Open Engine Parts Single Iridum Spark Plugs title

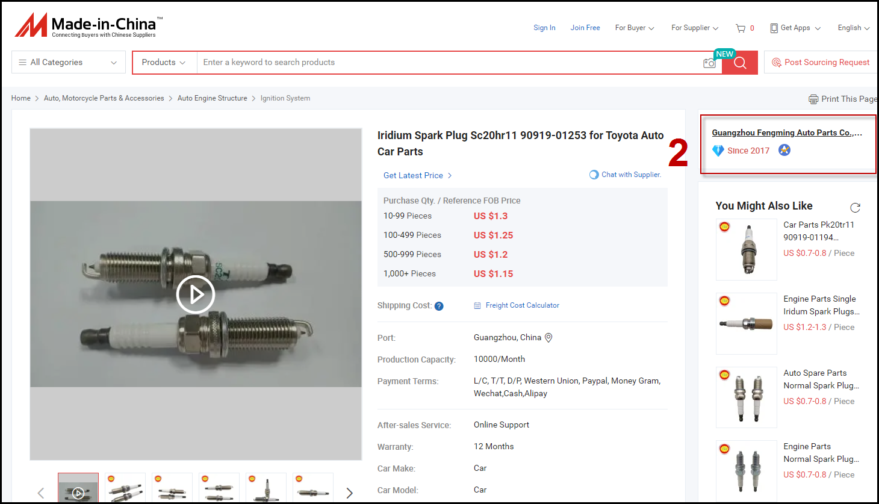(821, 305)
